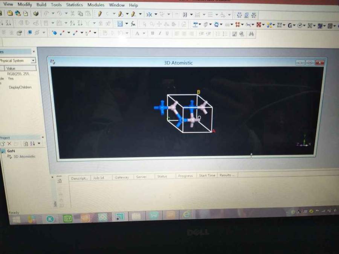
Task: Click the middle find-symmetry icon
Action: tap(246, 15)
